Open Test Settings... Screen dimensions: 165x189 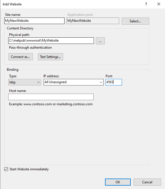tap(51, 57)
